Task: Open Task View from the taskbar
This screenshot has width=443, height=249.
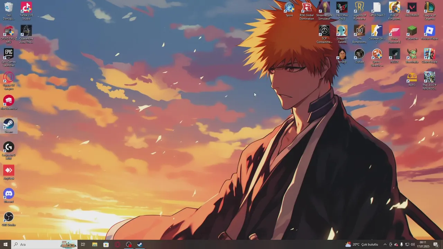Action: click(83, 245)
